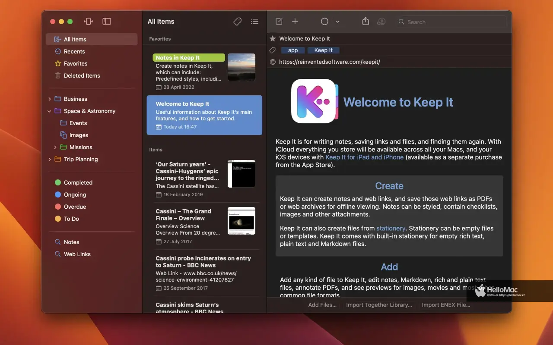Viewport: 553px width, 345px height.
Task: Open the Notes saved search
Action: tap(71, 242)
